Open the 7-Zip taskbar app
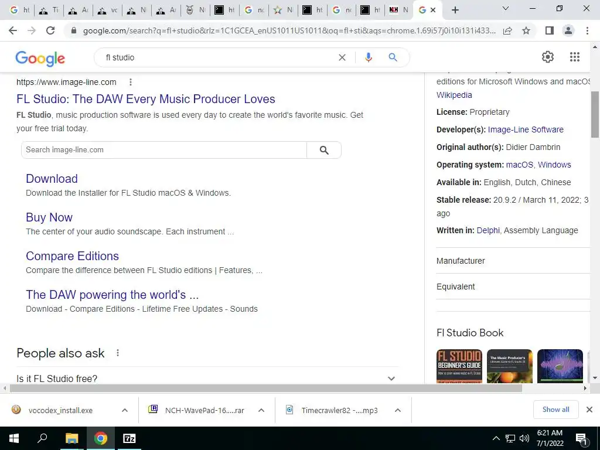Image resolution: width=600 pixels, height=450 pixels. pos(129,438)
